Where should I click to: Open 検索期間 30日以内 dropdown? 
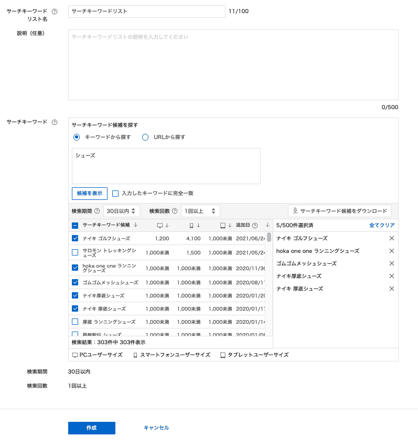(121, 211)
